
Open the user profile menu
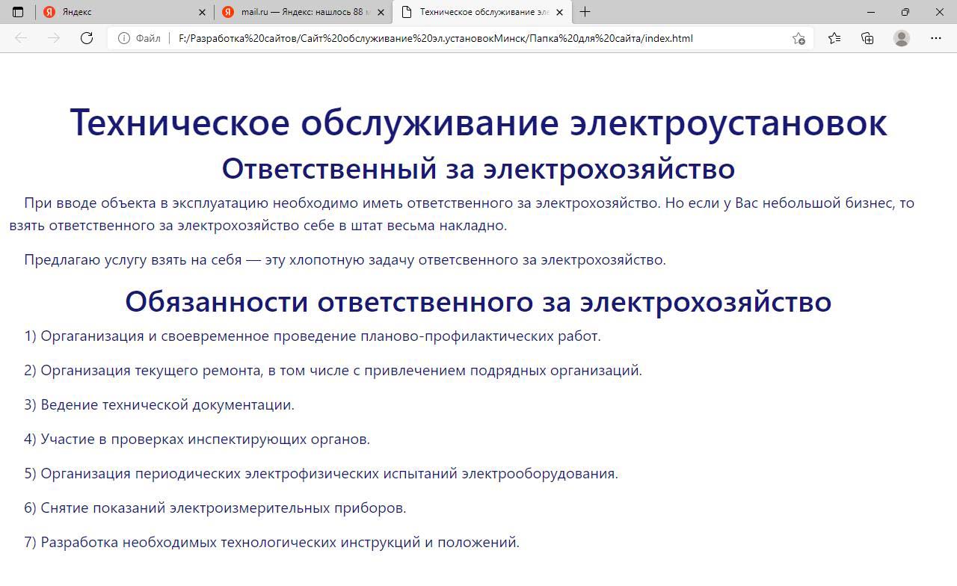902,38
